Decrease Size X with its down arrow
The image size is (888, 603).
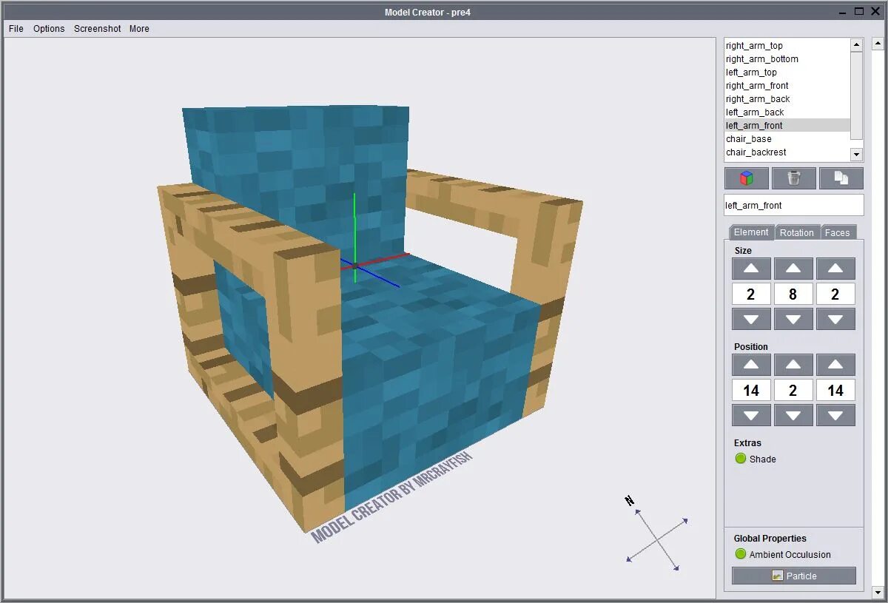751,320
